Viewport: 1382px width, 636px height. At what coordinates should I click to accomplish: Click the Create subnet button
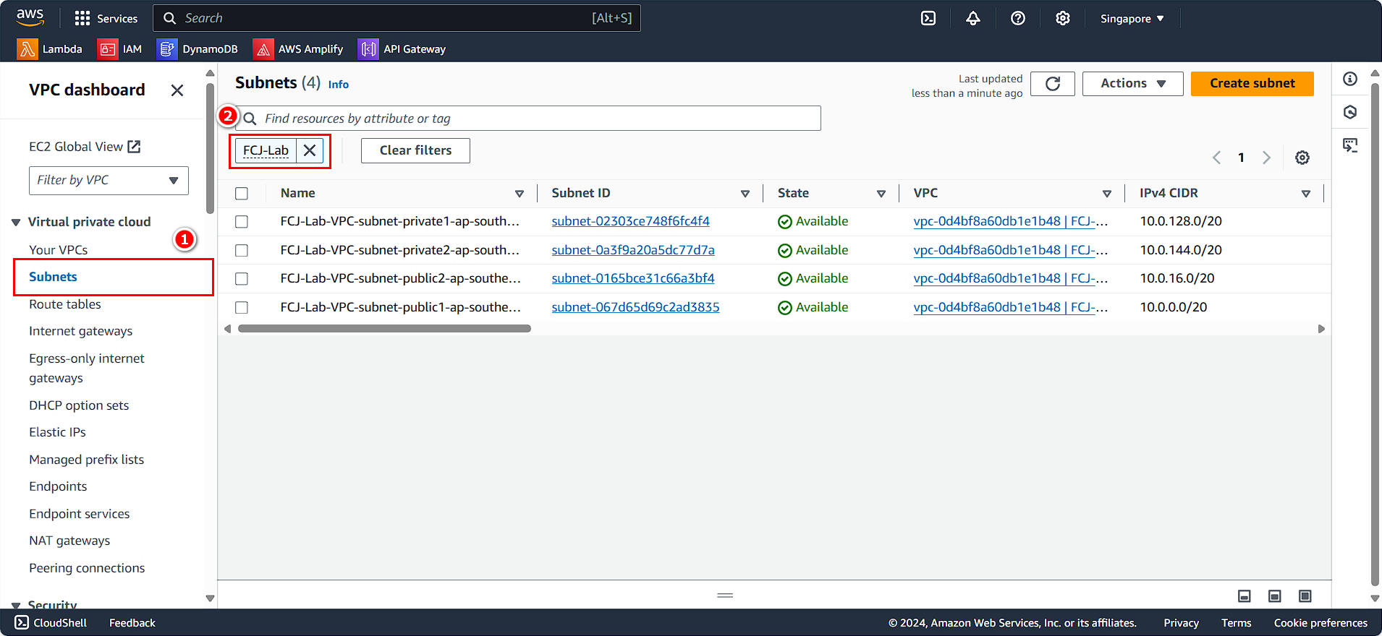1252,84
